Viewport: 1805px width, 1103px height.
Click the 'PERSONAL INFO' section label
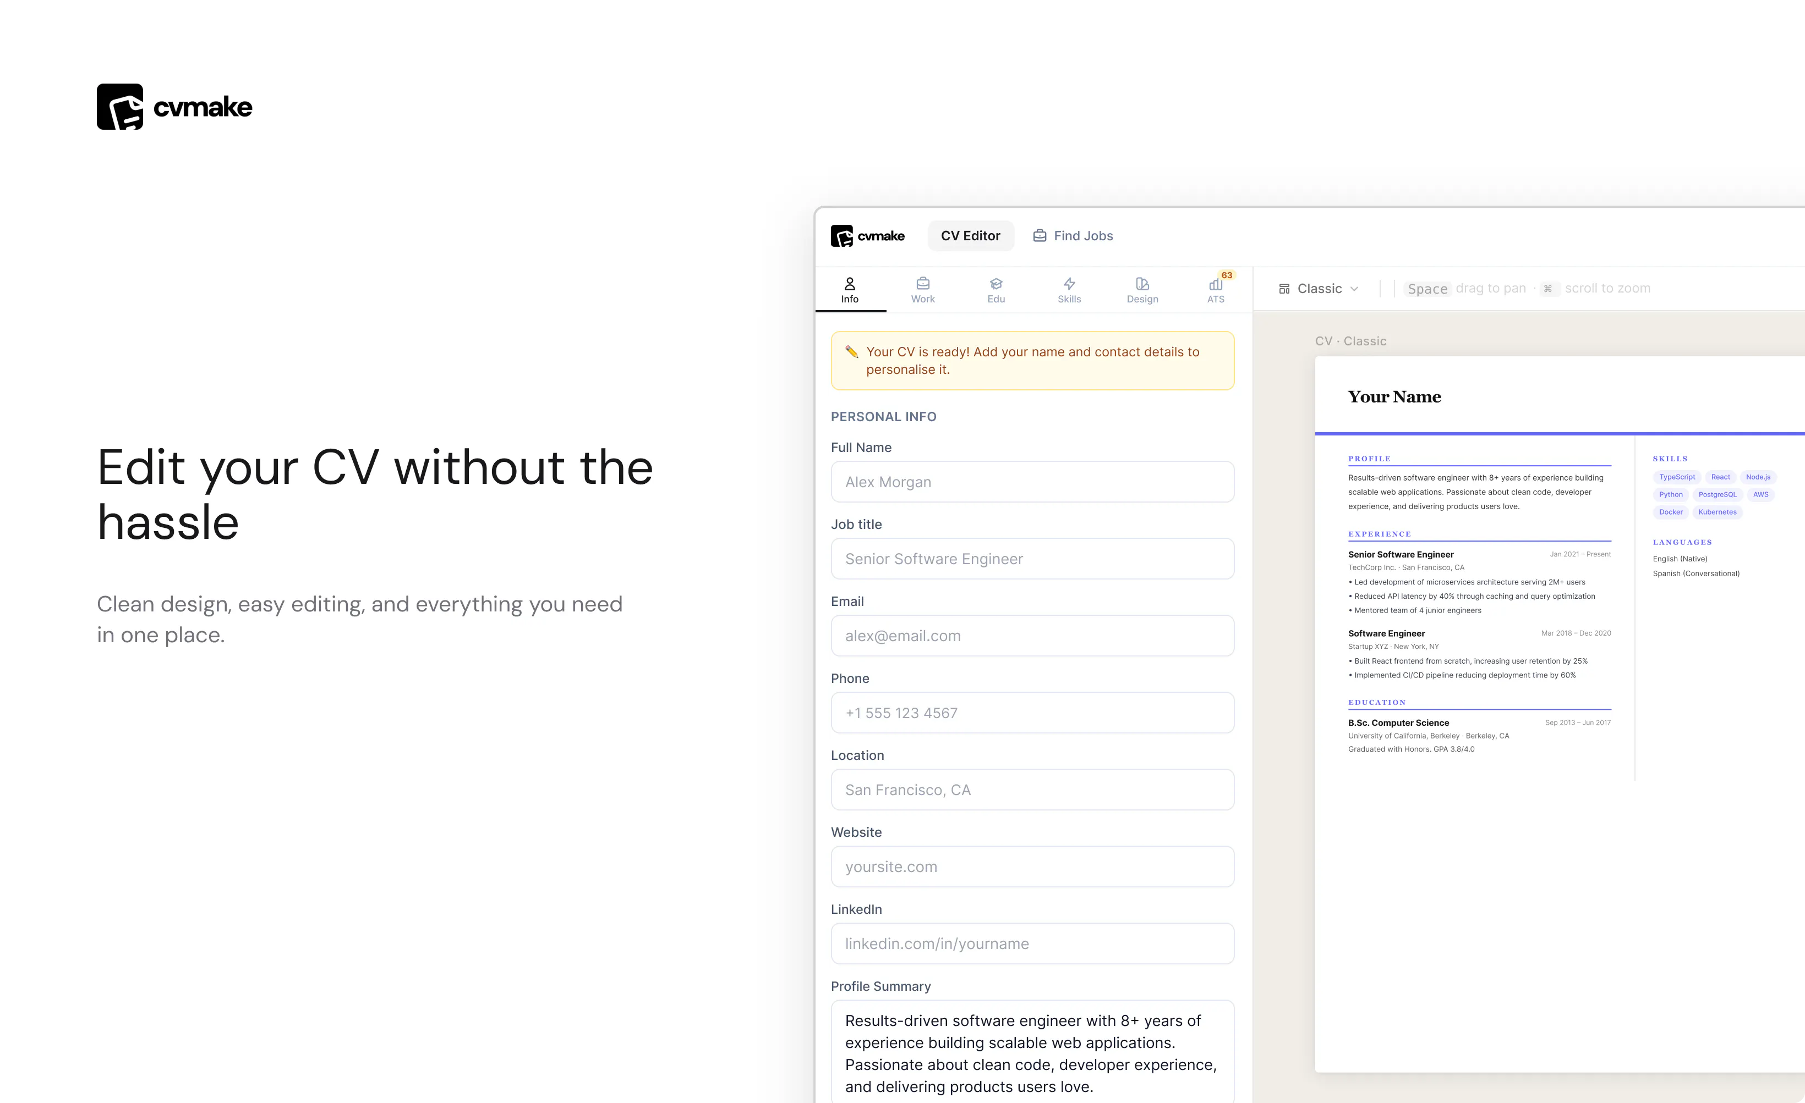[883, 416]
